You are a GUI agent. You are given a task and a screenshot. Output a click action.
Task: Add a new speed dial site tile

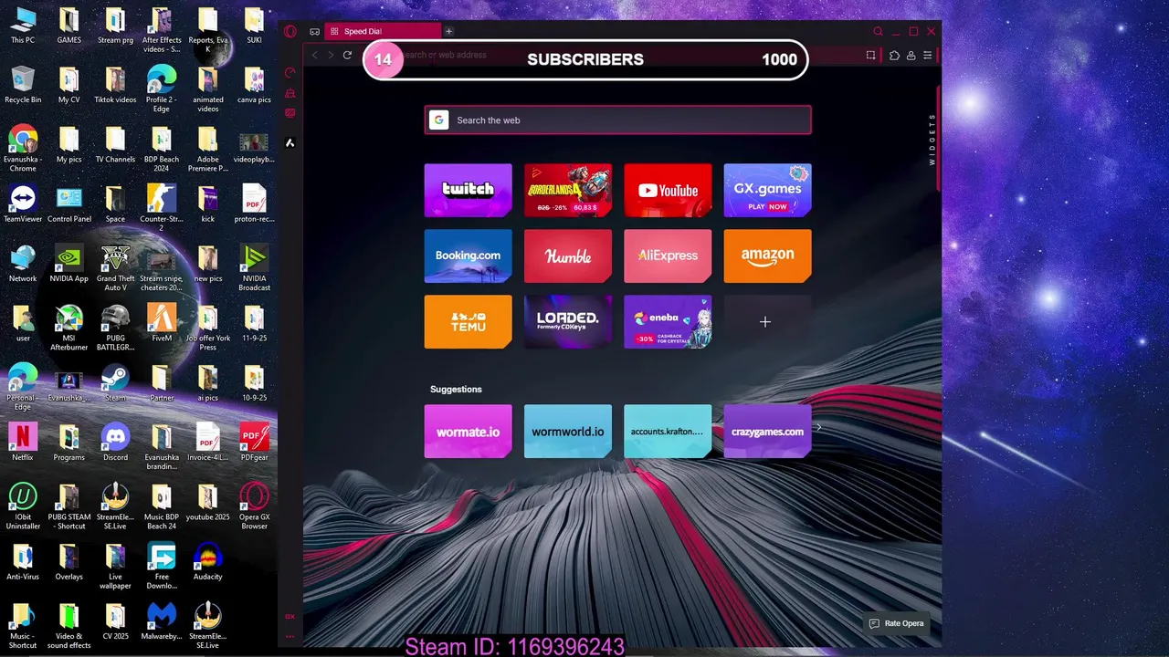click(765, 321)
